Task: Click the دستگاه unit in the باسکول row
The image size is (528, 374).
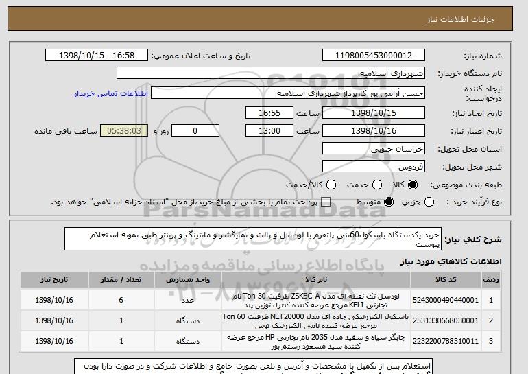Action: point(188,320)
